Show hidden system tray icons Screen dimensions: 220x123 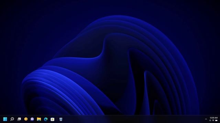point(206,119)
